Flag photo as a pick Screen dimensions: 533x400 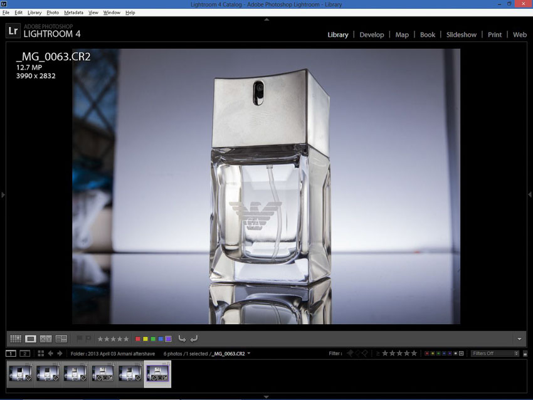tap(79, 339)
